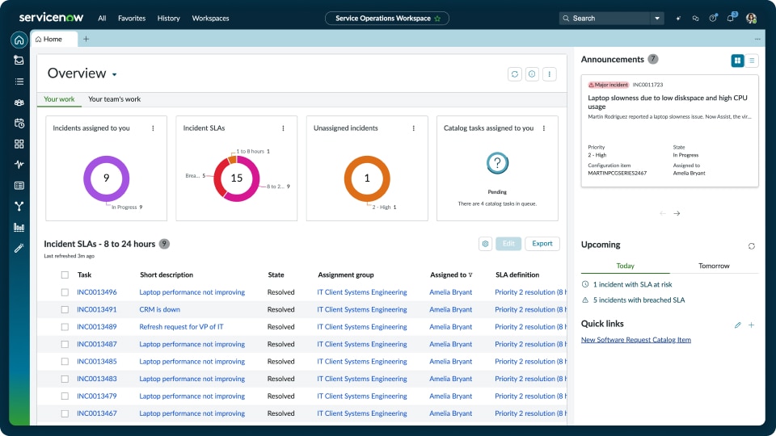Check the select-all box in table header

point(65,275)
